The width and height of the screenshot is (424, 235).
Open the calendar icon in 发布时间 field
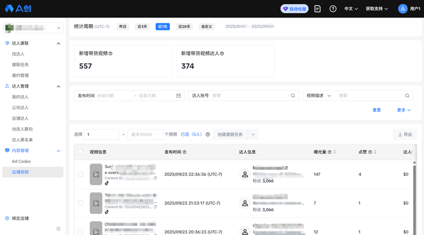click(179, 96)
